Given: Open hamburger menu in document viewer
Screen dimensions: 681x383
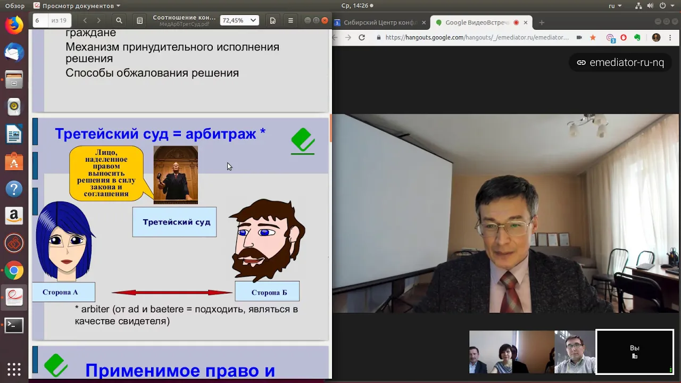Looking at the screenshot, I should click(x=290, y=20).
